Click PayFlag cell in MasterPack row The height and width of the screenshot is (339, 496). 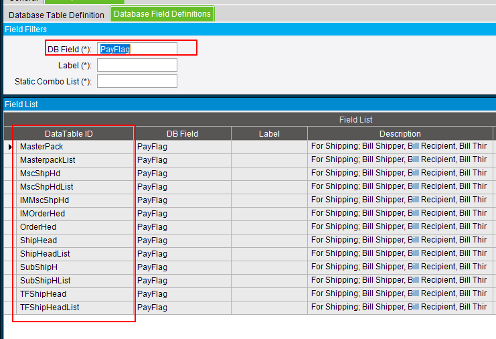click(183, 147)
